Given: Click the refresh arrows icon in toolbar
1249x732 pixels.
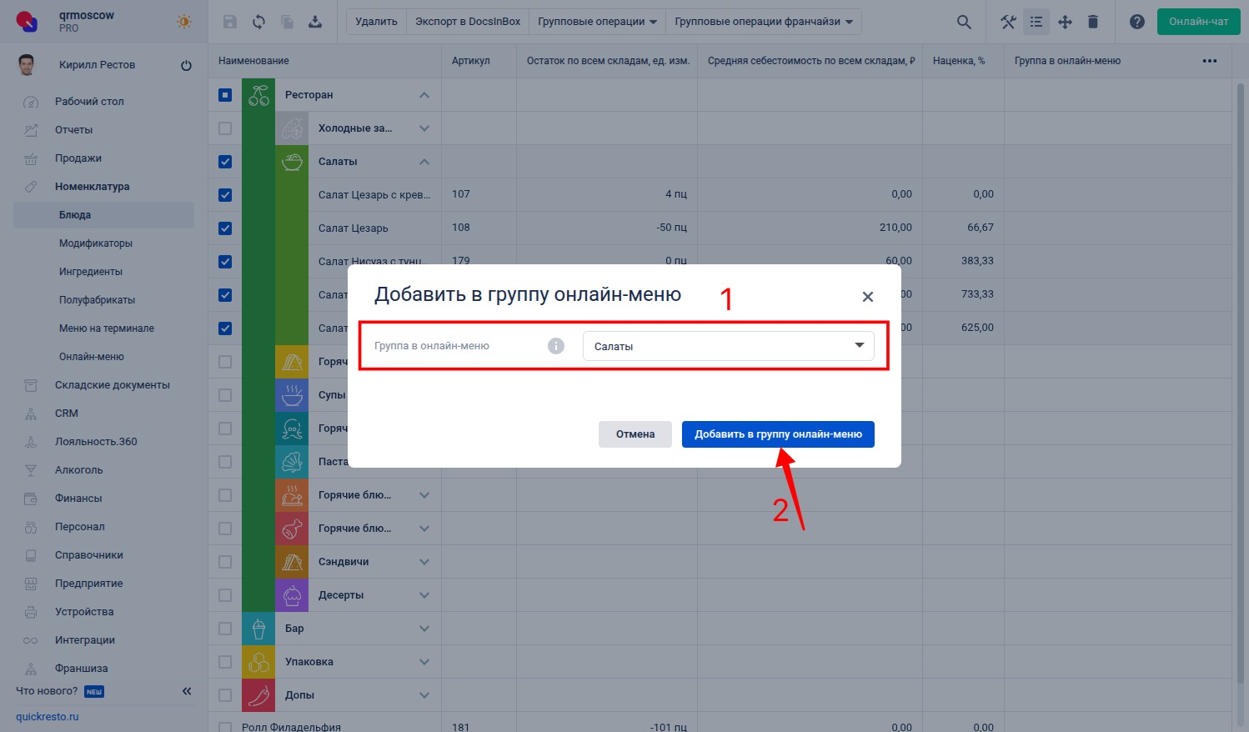Looking at the screenshot, I should 258,22.
